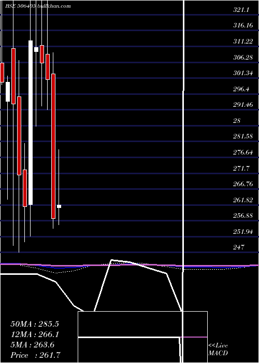This screenshot has width=259, height=363.
Task: Click the 291.46 price axis label
Action: [x=243, y=105]
